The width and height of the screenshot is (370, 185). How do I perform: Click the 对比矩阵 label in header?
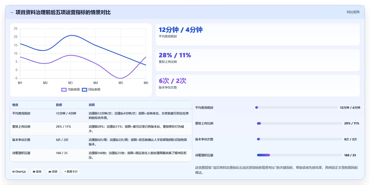[x=353, y=12]
